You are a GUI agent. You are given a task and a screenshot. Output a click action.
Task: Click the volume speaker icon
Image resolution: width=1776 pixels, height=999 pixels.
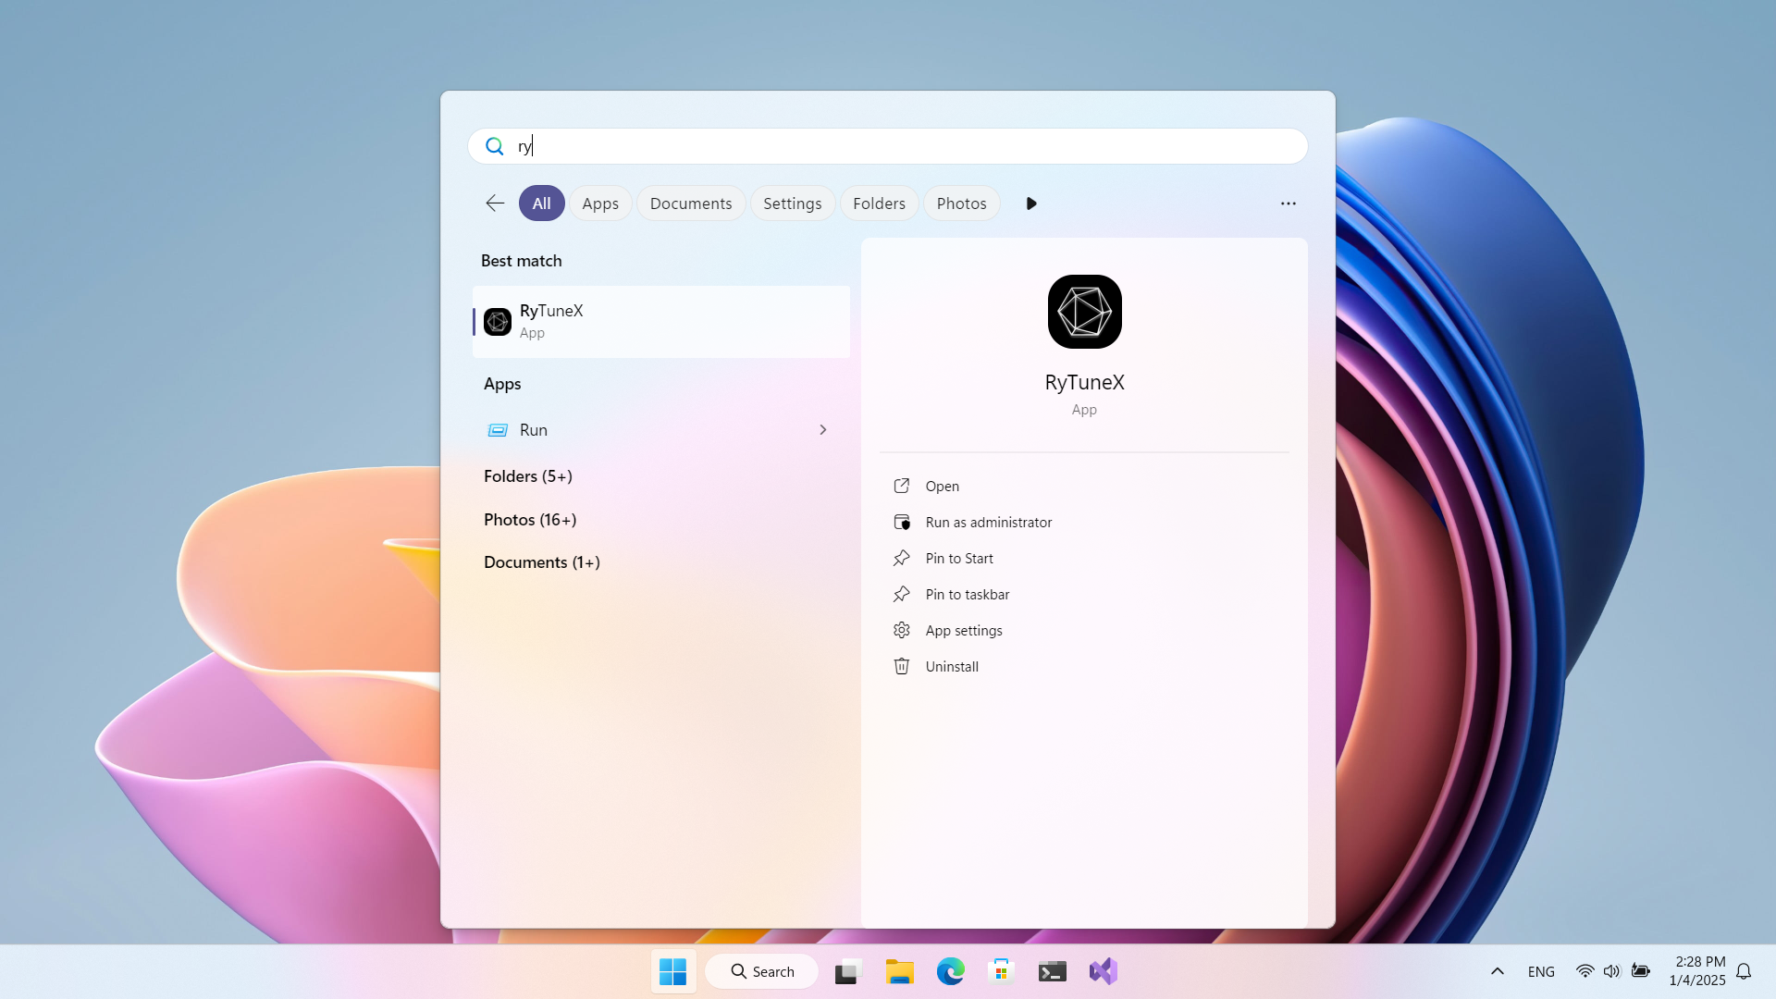click(x=1612, y=971)
